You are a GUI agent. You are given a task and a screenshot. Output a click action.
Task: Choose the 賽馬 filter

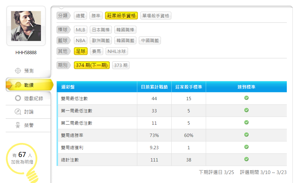[x=97, y=51]
